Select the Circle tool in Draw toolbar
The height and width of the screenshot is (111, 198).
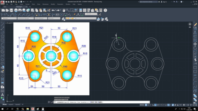[x=2, y=48]
